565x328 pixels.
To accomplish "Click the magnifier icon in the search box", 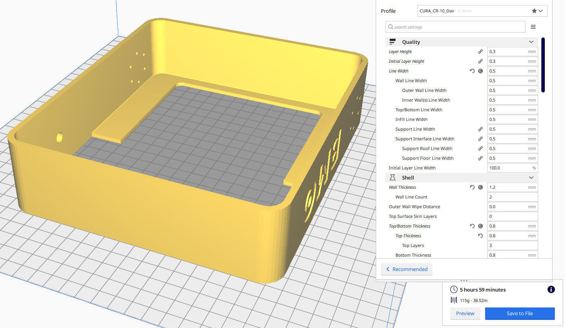I will 391,27.
